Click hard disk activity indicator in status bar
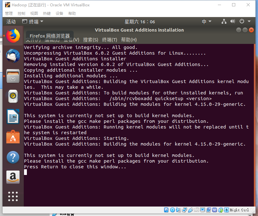258x216 pixels. point(166,210)
